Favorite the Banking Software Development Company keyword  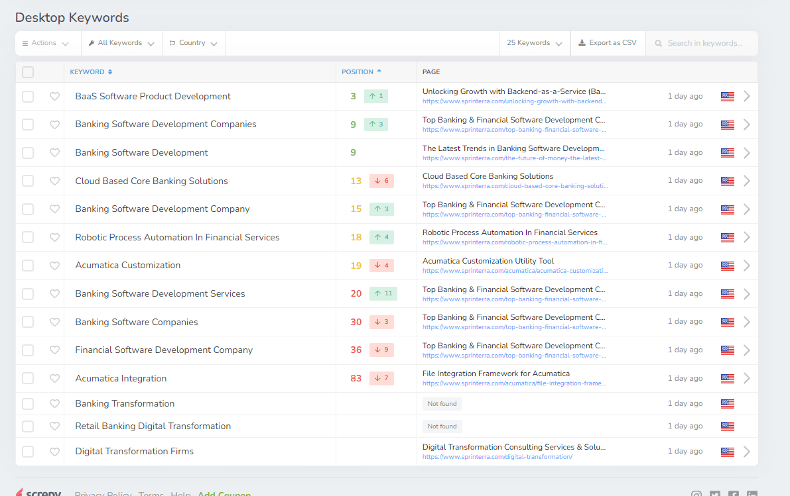click(x=54, y=209)
